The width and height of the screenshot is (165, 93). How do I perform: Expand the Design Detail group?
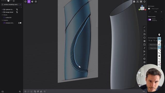pyautogui.click(x=2, y=12)
